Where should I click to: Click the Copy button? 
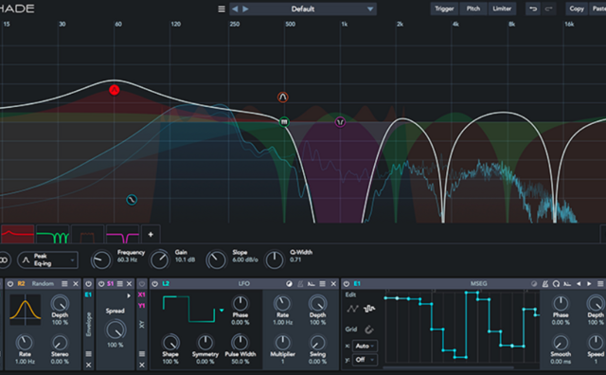coord(577,9)
